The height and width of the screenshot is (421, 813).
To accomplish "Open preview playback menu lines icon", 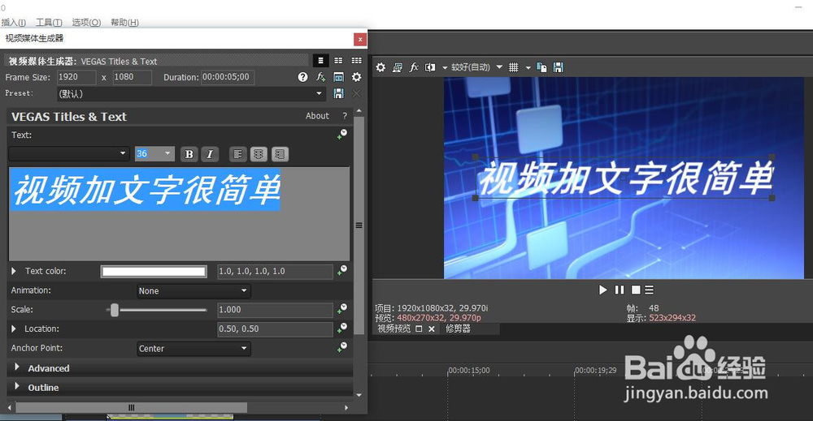I will tap(649, 290).
